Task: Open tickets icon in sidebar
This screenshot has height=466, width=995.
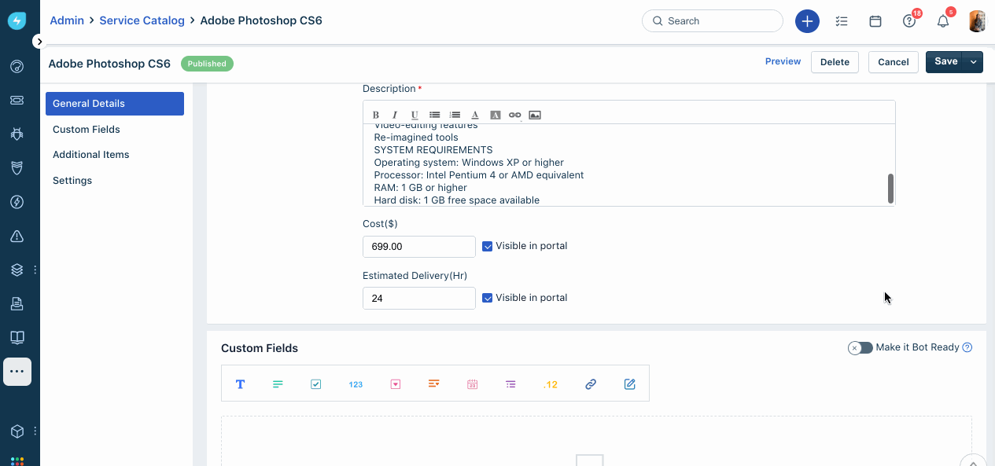Action: tap(17, 100)
